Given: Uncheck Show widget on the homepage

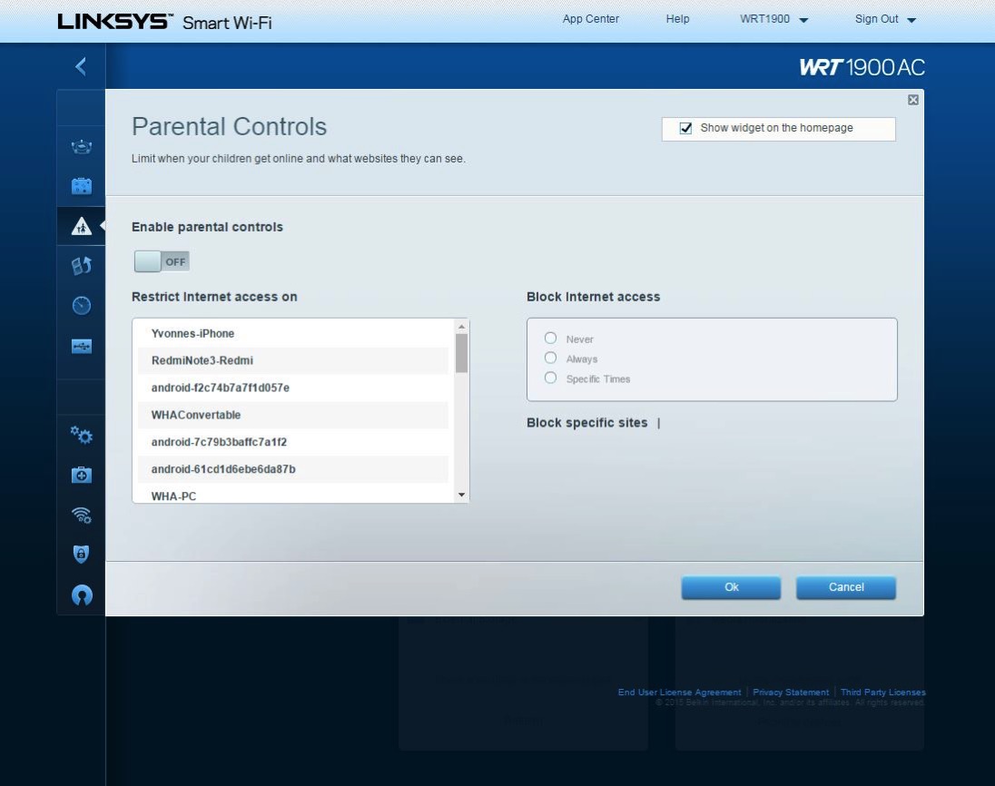Looking at the screenshot, I should pos(685,128).
